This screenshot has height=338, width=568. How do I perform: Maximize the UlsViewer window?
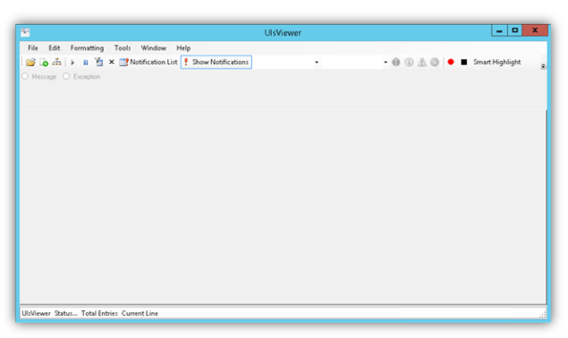coord(514,30)
